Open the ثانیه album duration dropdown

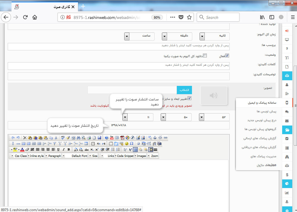click(x=215, y=36)
